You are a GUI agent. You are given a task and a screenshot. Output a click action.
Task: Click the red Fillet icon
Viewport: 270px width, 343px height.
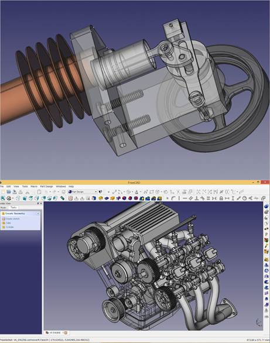click(124, 198)
